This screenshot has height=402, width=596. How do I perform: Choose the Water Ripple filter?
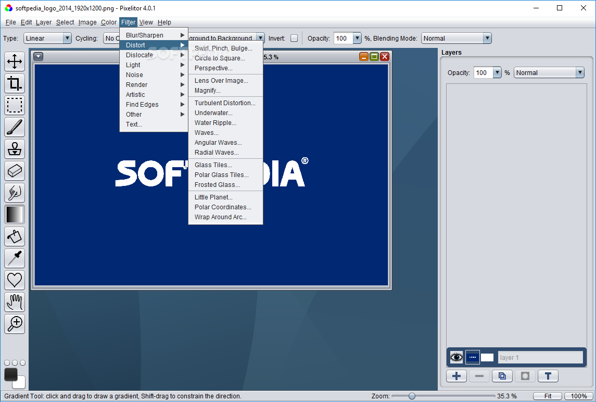click(x=225, y=123)
